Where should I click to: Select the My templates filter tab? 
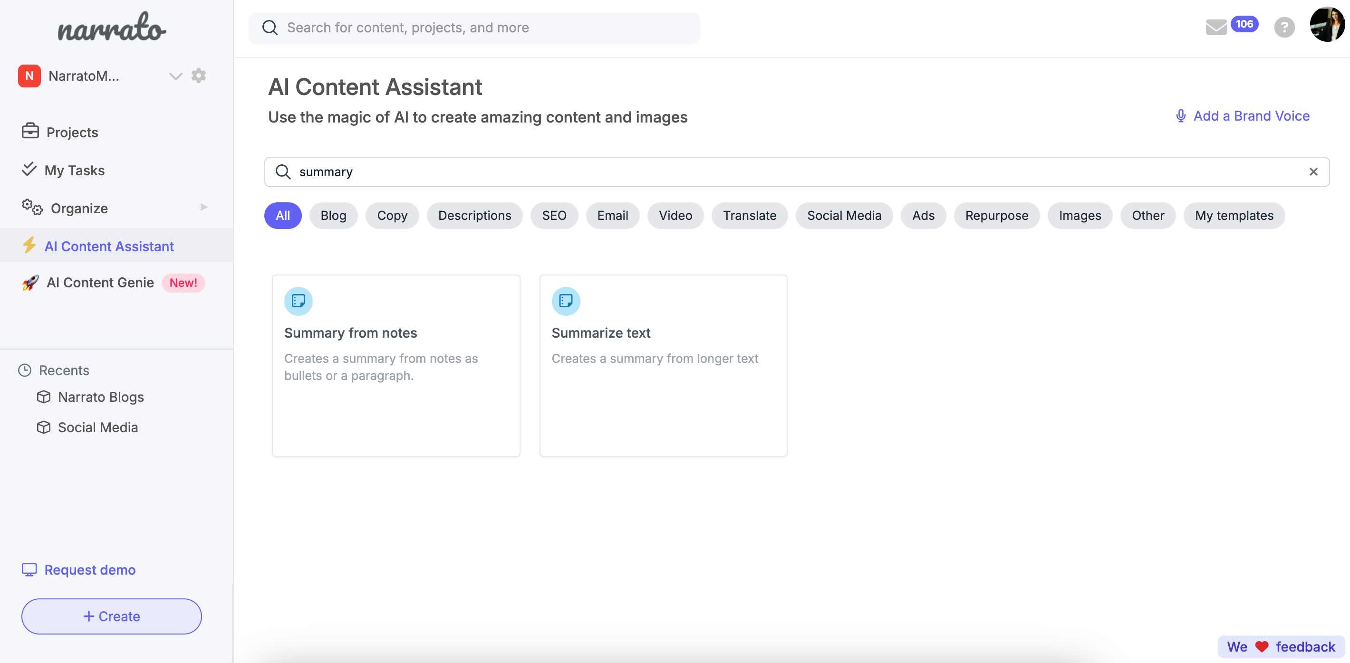1234,216
